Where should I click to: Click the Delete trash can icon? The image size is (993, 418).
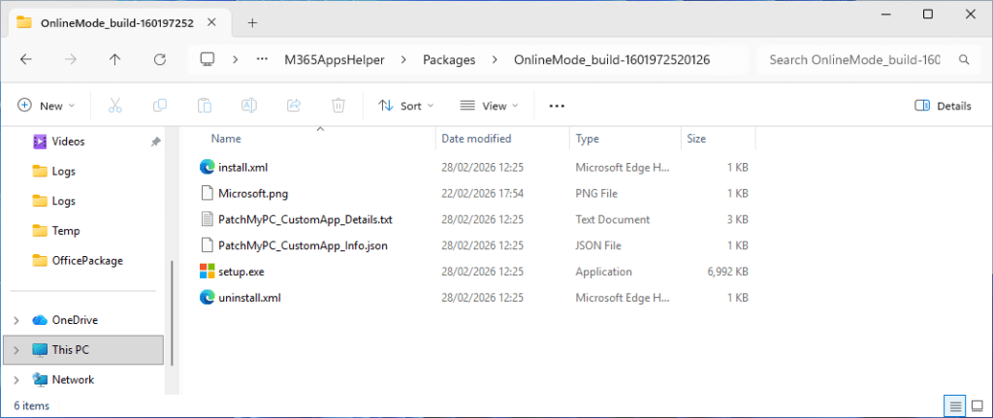point(338,106)
